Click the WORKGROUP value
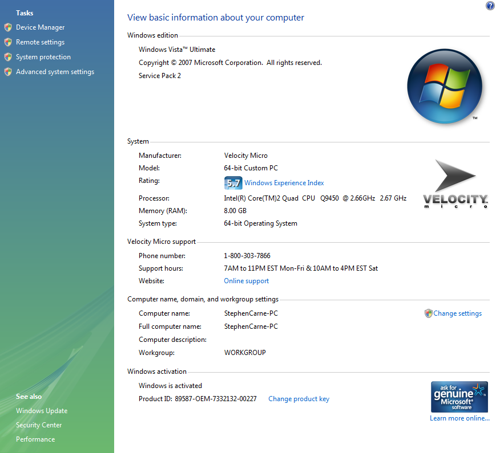 [x=245, y=353]
